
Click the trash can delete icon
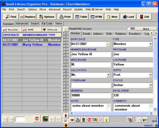tap(84, 120)
